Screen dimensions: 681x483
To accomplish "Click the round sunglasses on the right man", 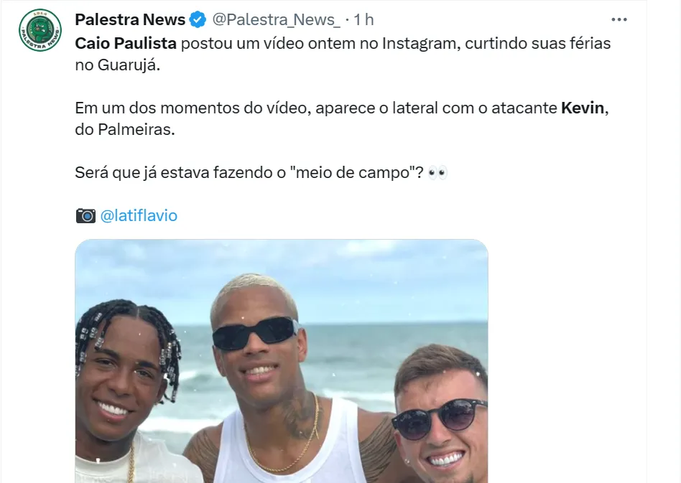I will pos(440,418).
